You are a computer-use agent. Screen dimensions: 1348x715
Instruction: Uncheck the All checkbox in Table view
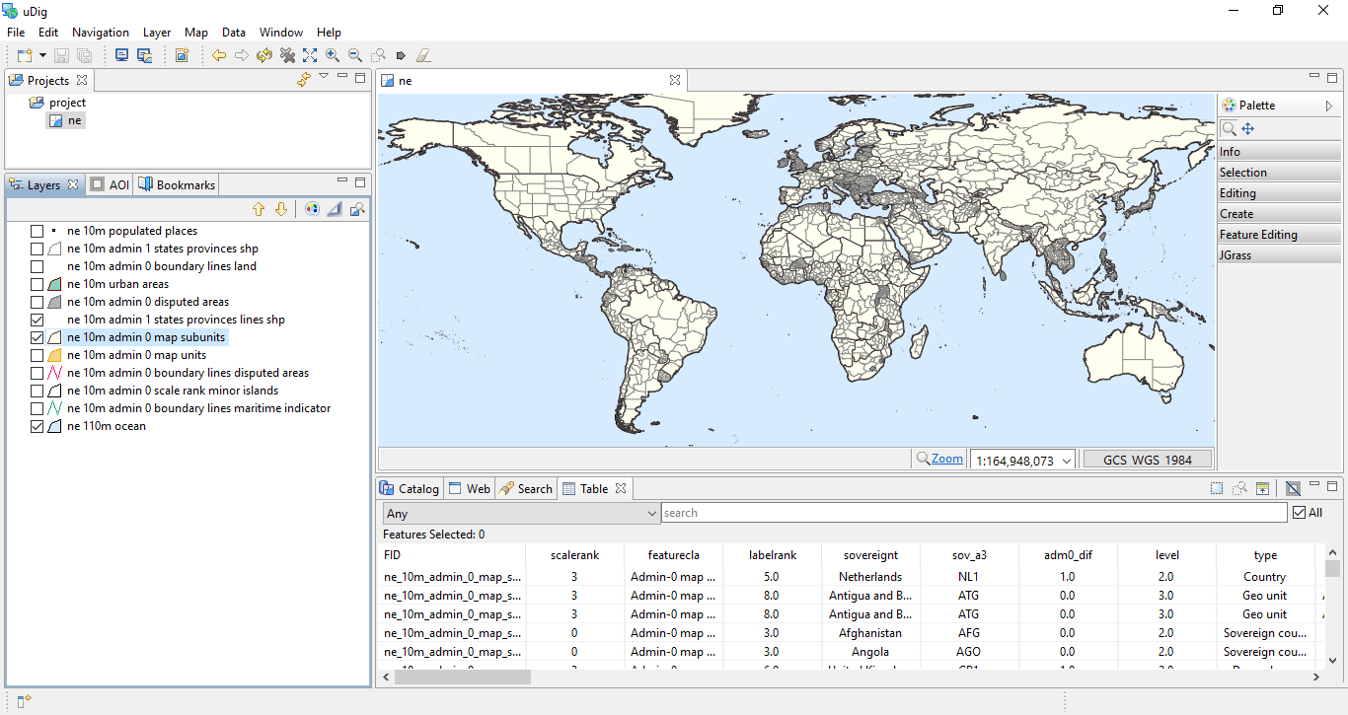1299,513
